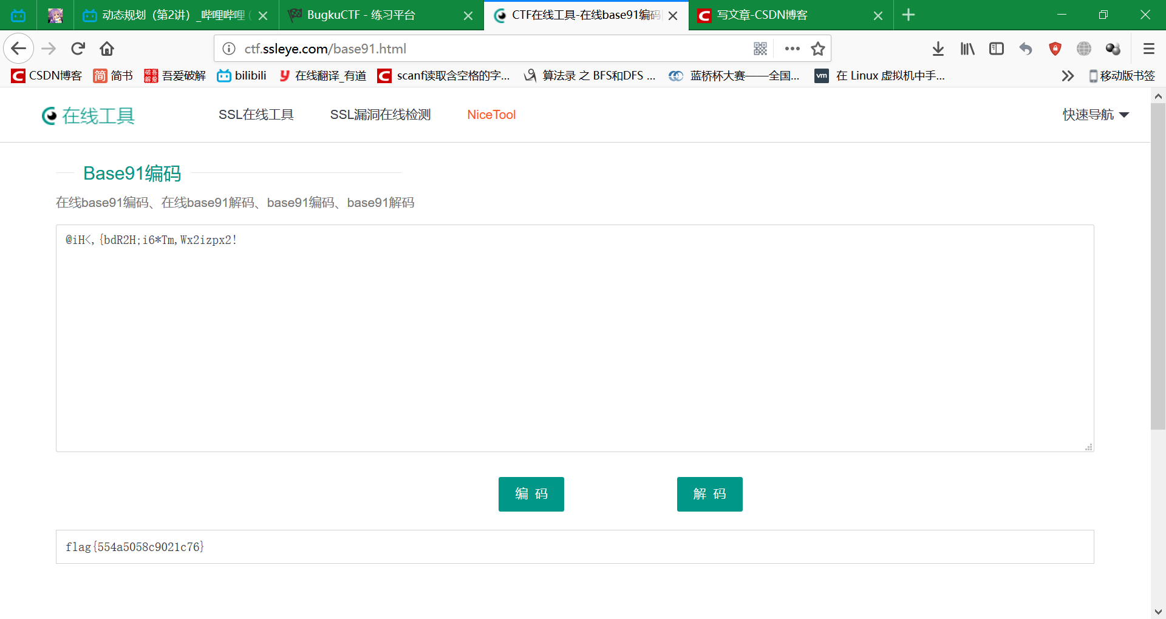Click the home button in the toolbar
Screen dimensions: 1166x619
click(107, 49)
